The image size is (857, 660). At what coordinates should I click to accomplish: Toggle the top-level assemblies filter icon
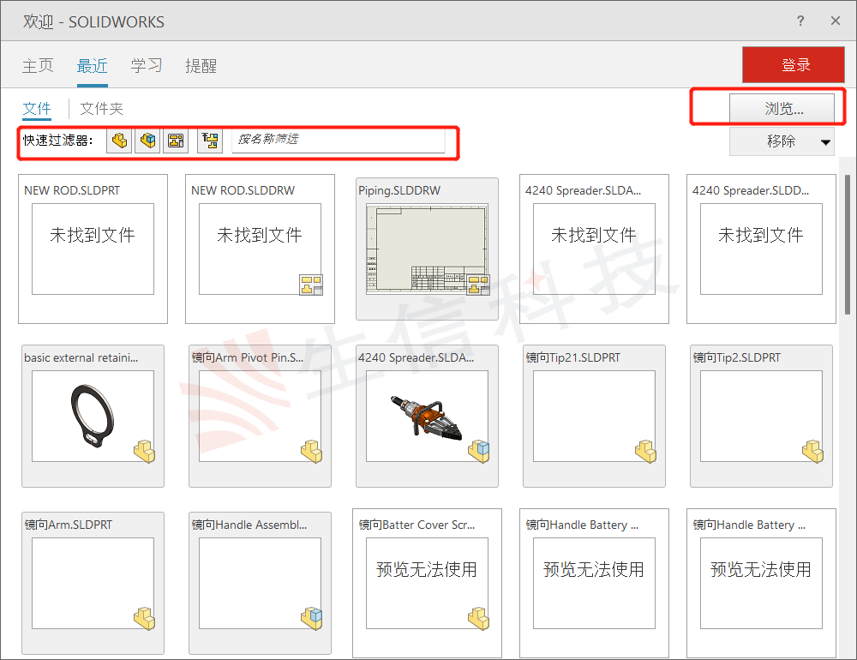[210, 141]
